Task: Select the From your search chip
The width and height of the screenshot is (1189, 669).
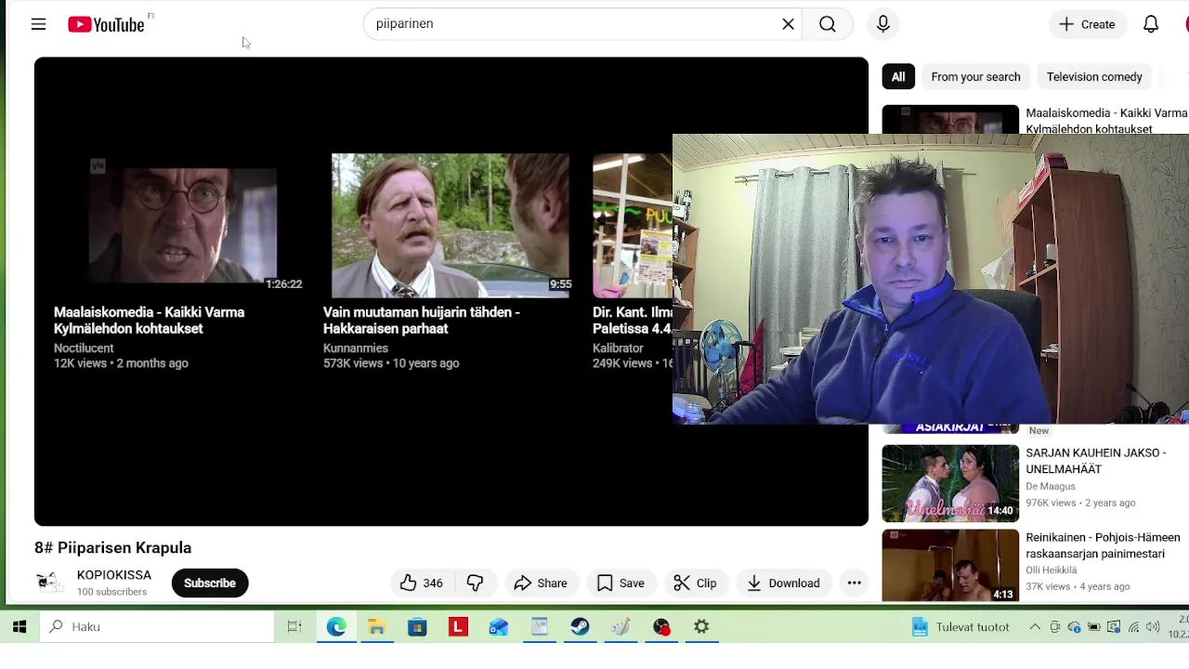Action: [975, 77]
